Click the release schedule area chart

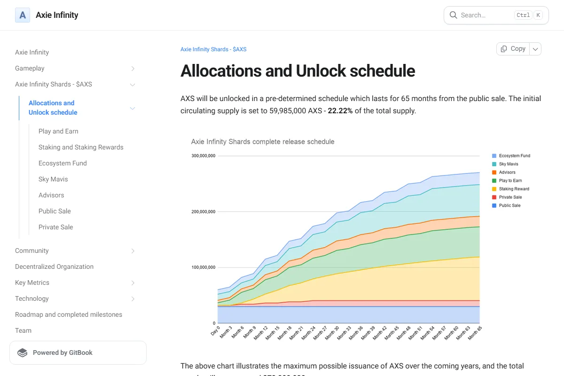(349, 240)
